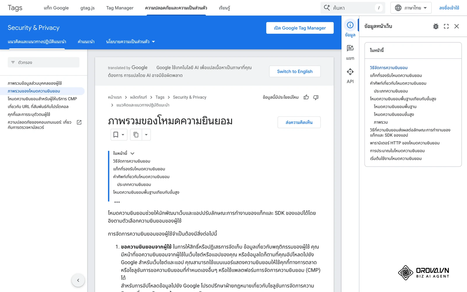Image resolution: width=467 pixels, height=292 pixels.
Task: Click แนวคิดและแนวทางปฏิบัติแนะนำ breadcrumb
Action: 143,105
